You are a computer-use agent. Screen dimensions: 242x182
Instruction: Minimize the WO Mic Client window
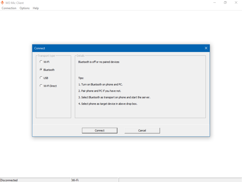214,3
